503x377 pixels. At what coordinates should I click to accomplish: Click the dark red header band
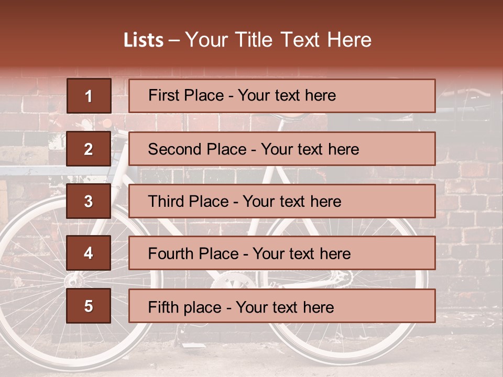click(251, 16)
